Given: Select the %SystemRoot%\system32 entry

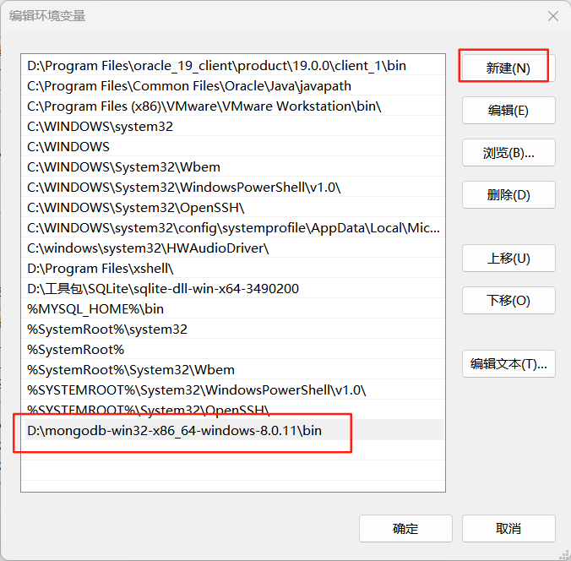Looking at the screenshot, I should click(233, 330).
